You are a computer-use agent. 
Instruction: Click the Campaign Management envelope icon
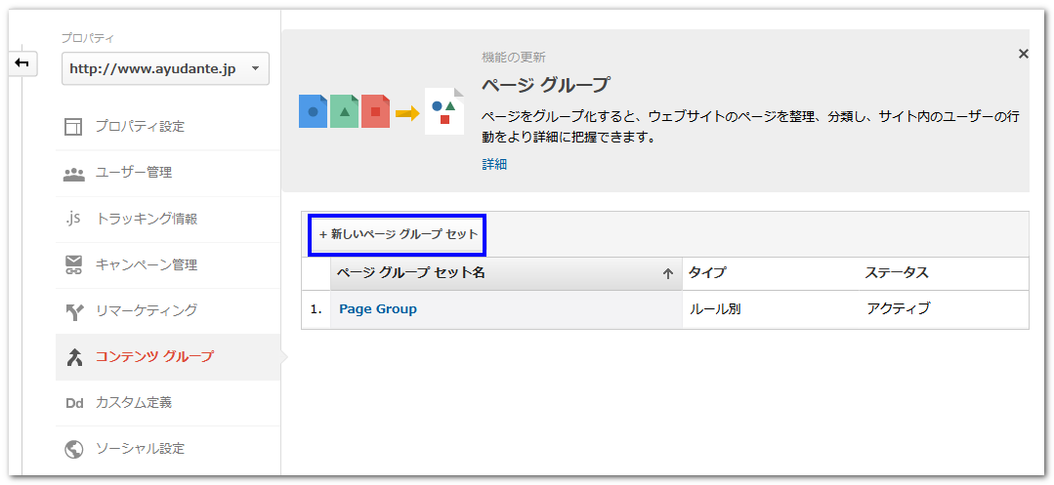(x=74, y=264)
